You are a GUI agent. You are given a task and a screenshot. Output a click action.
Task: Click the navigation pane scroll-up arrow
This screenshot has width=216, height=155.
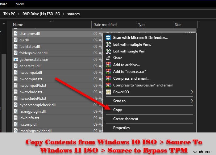4,23
